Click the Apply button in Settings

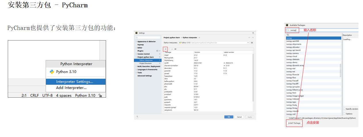(x=249, y=117)
